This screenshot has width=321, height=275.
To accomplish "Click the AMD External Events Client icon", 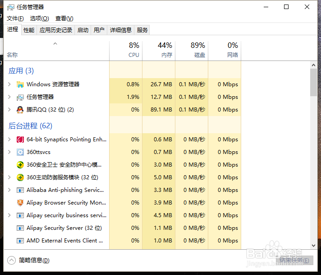I will (20, 241).
